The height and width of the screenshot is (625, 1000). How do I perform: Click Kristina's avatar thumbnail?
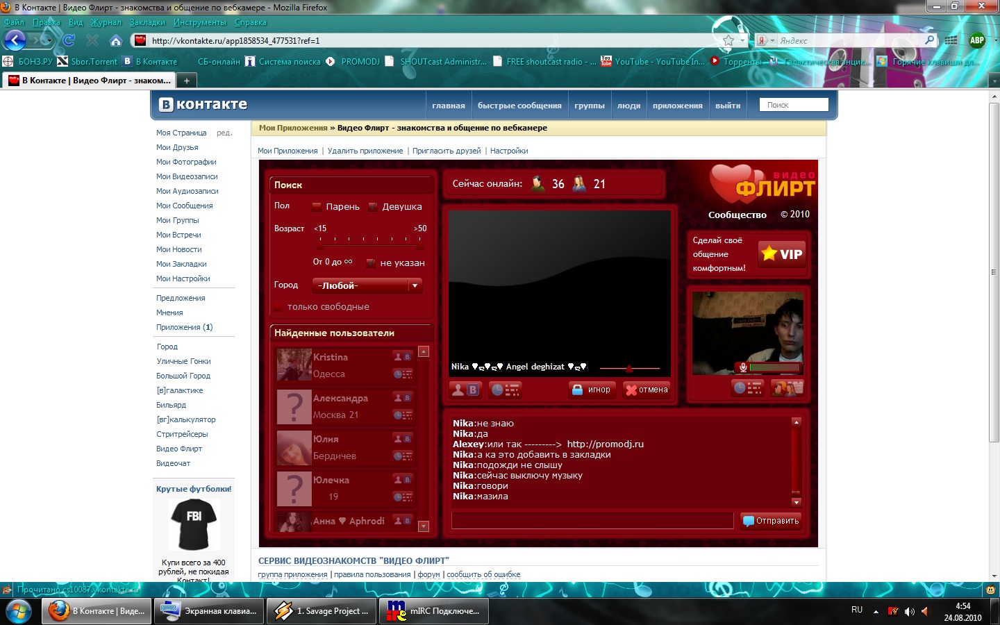point(294,365)
